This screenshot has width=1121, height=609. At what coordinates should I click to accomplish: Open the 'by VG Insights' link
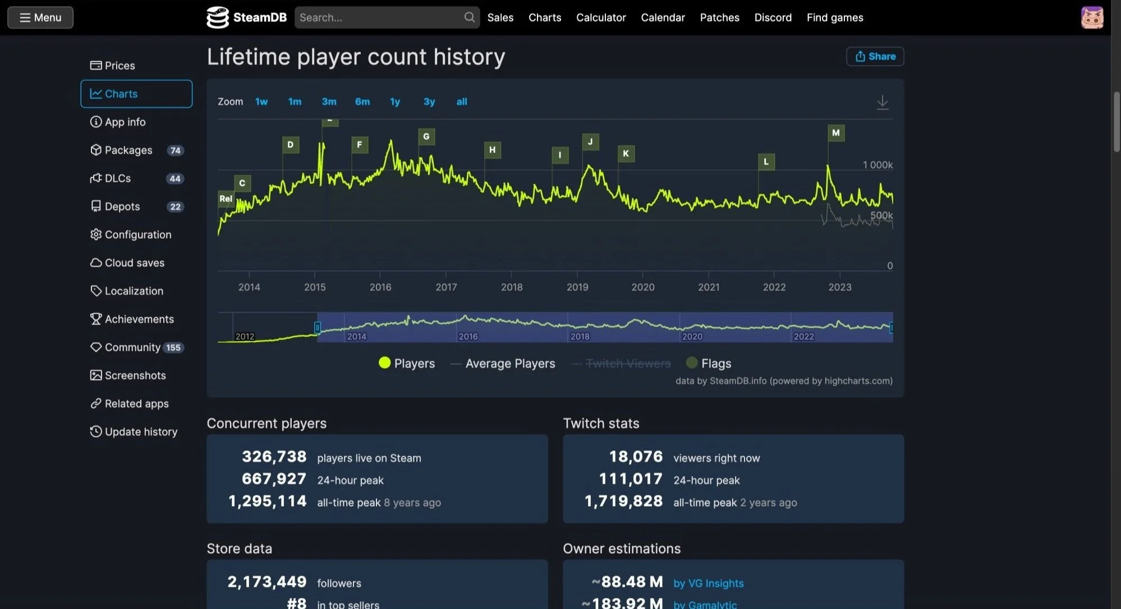(x=708, y=583)
